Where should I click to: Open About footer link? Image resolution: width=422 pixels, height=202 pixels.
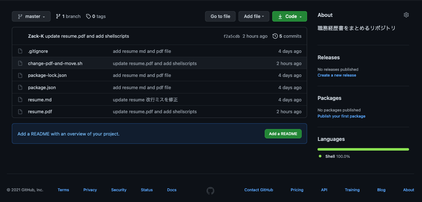pyautogui.click(x=409, y=190)
